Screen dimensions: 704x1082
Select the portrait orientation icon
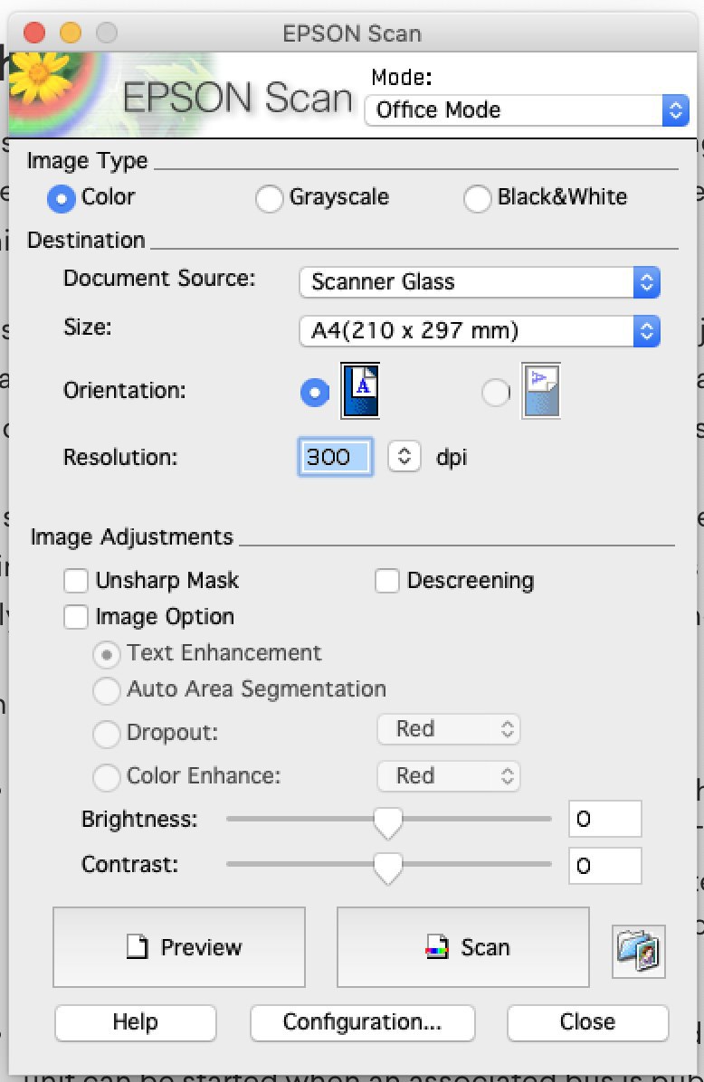(360, 391)
